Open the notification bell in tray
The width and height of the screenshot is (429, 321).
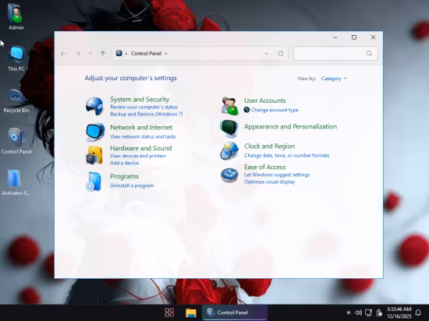click(x=418, y=312)
